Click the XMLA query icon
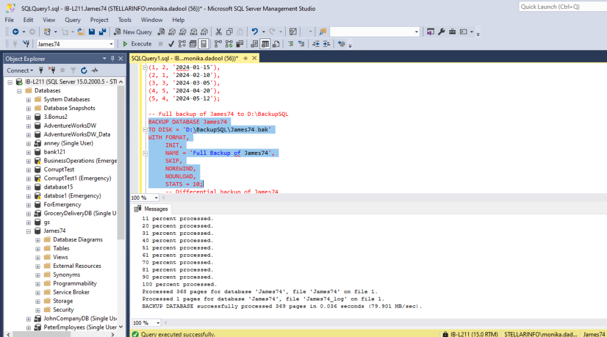Viewport: 607px width, 337px height. click(x=194, y=32)
